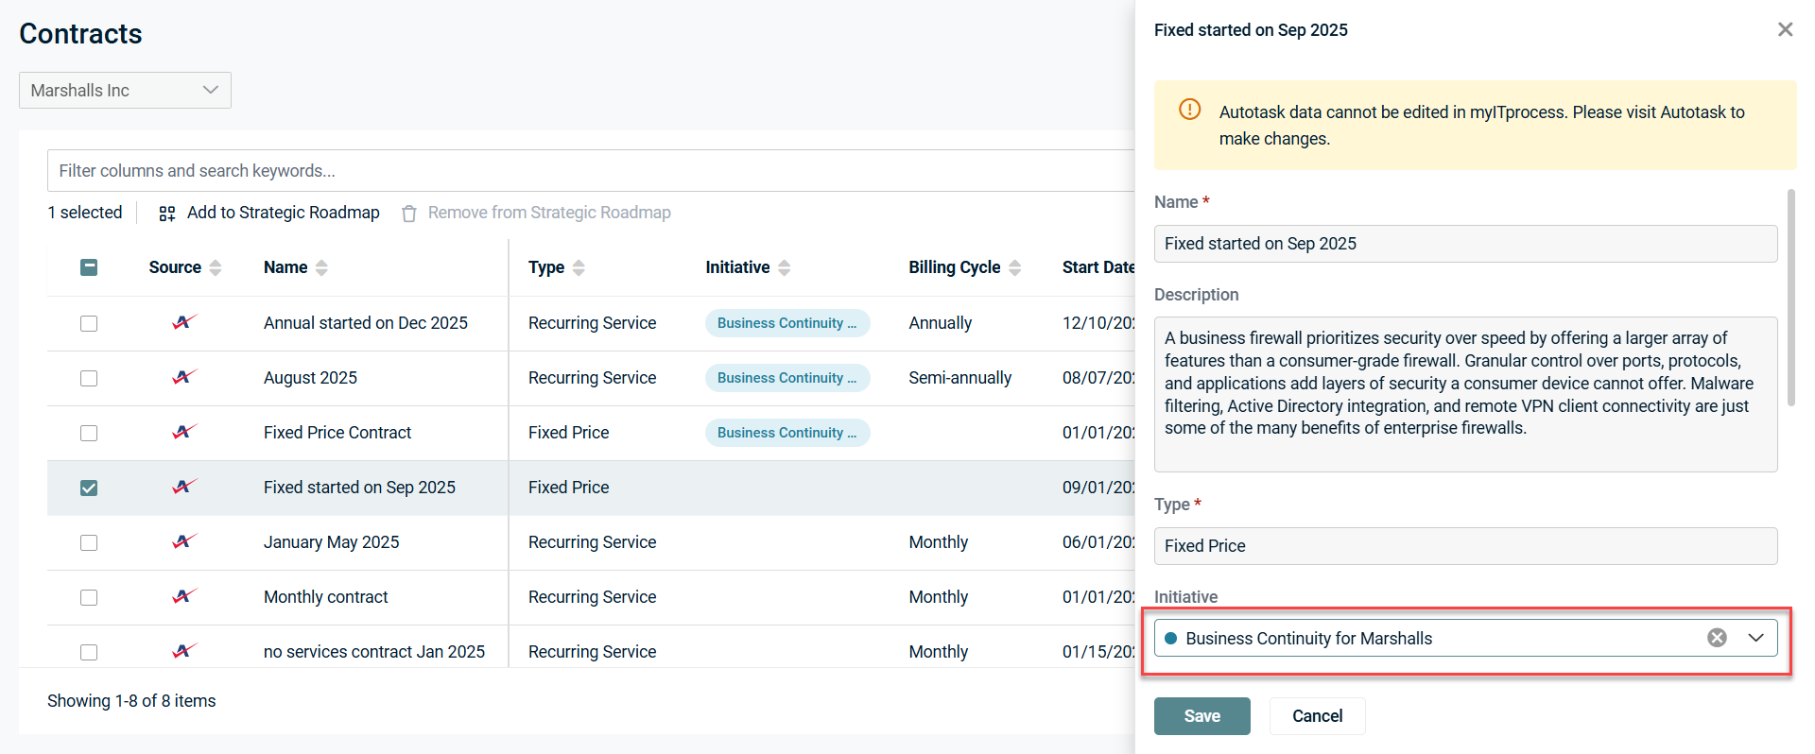This screenshot has width=1815, height=754.
Task: Sort table by Initiative column arrows
Action: 784,267
